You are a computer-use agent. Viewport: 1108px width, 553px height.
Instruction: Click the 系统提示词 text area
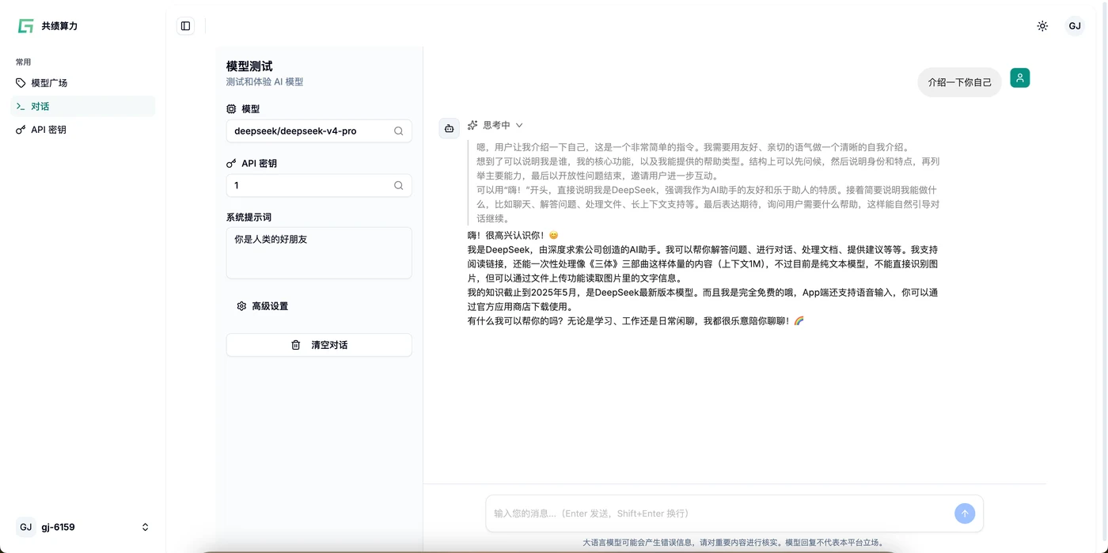[319, 253]
